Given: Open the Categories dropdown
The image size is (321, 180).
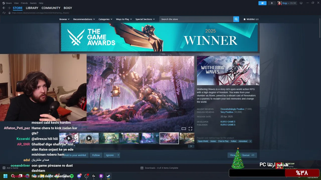Looking at the screenshot, I should coord(105,19).
